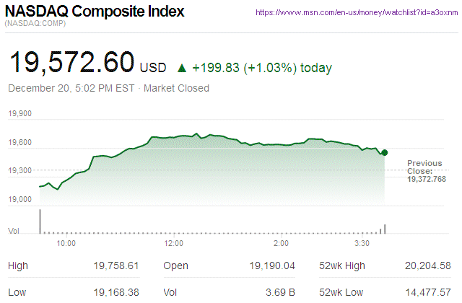Open the msn.com watchlist URL link
Screen dimensions: 462x303
(357, 13)
